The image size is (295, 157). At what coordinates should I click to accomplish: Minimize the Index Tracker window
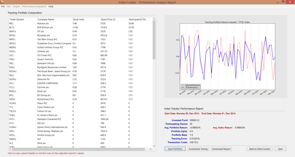pyautogui.click(x=278, y=2)
